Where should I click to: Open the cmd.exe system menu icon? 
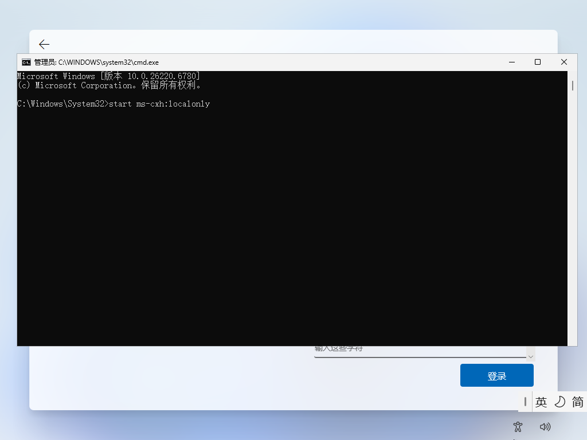pyautogui.click(x=26, y=62)
